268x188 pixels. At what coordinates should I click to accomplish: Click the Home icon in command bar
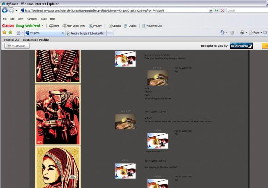click(x=222, y=32)
